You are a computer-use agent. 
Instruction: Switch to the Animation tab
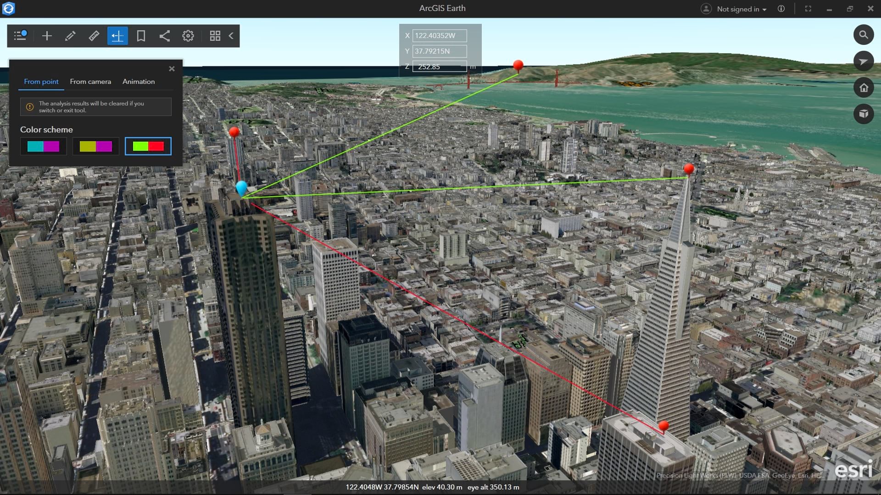(x=138, y=81)
